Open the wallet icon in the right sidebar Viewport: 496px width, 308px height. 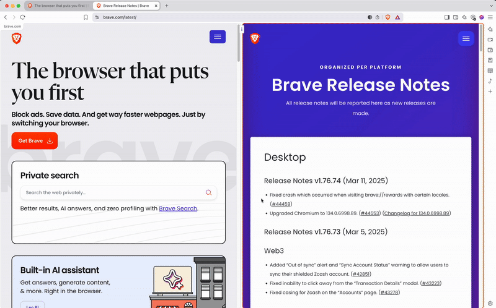pos(490,50)
